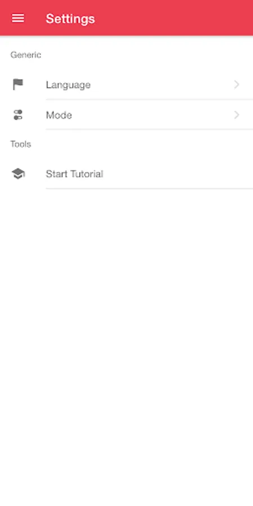Start Tutorial from the Tools section

[126, 174]
